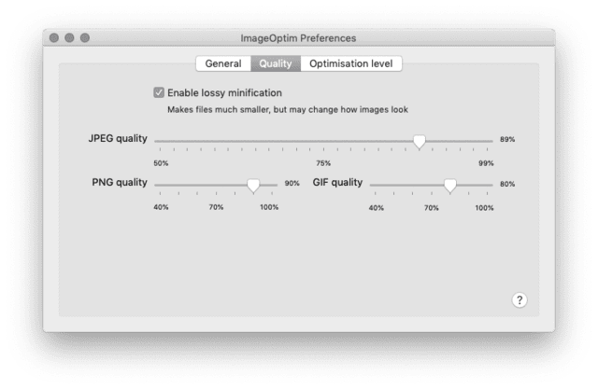Disable the Enable lossy minification checkbox
This screenshot has height=389, width=598.
[159, 92]
